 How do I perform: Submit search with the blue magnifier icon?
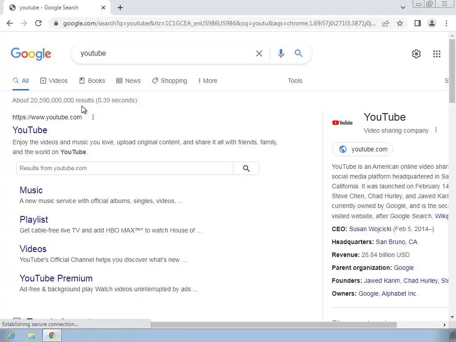pos(298,53)
